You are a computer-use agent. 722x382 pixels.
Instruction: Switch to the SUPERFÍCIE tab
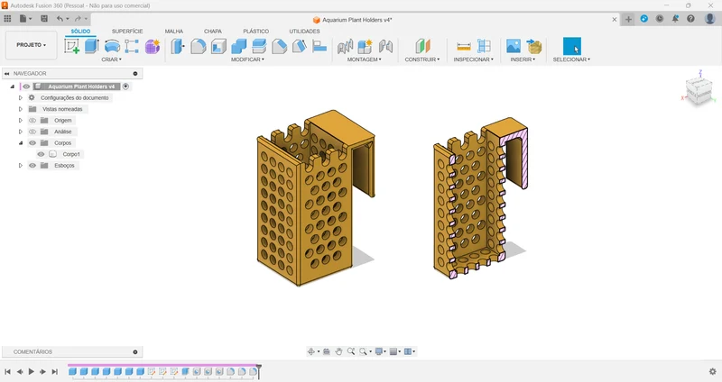pos(127,32)
